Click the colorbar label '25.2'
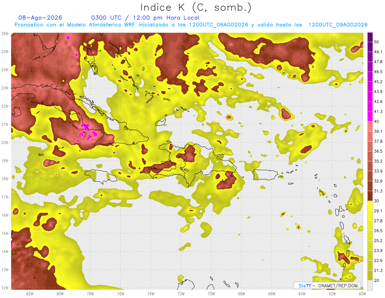Viewport: 385px width, 298px height. pos(378,241)
